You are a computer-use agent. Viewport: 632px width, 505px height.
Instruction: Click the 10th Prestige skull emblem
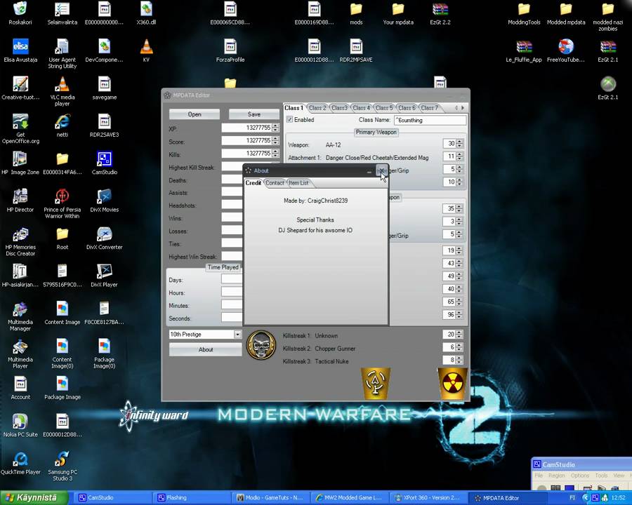click(261, 345)
